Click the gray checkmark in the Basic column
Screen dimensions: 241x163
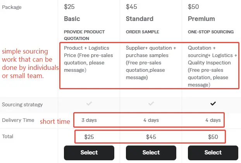(x=89, y=104)
